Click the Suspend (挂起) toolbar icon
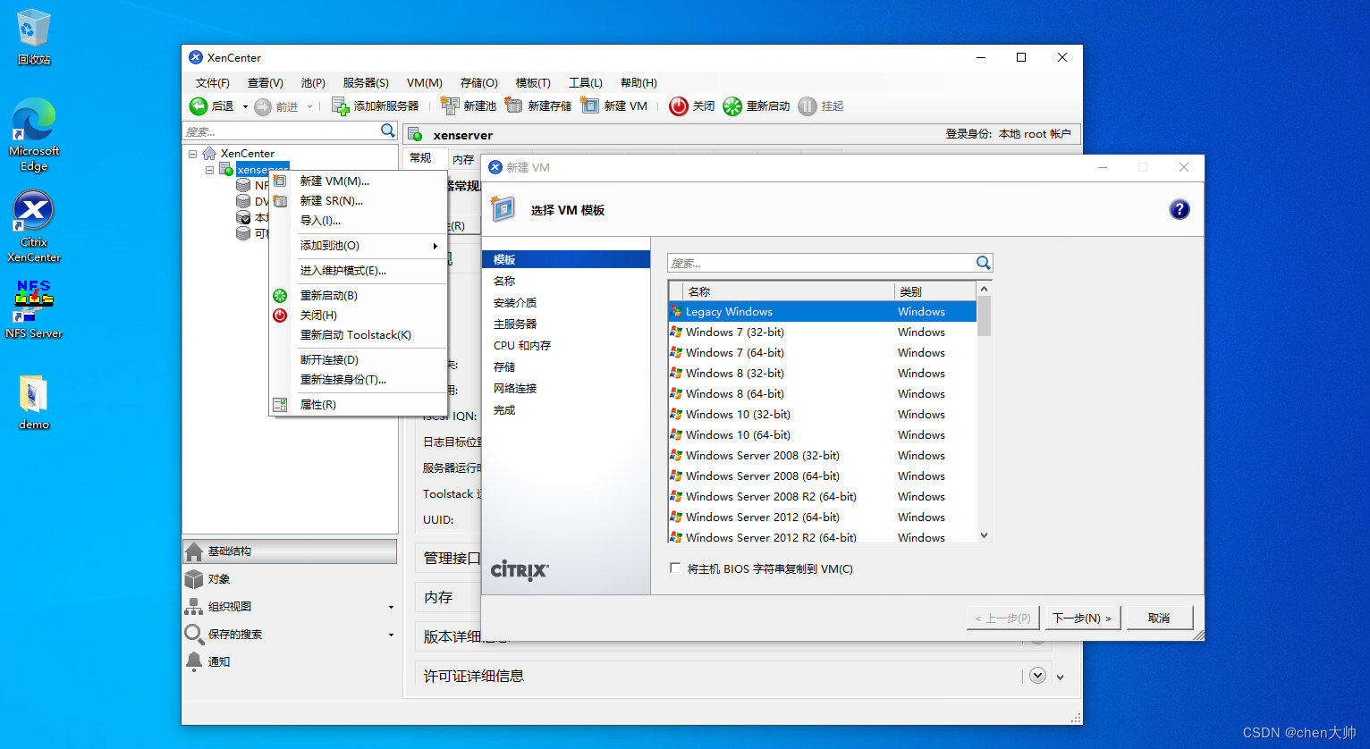Screen dimensions: 1370x749 808,106
